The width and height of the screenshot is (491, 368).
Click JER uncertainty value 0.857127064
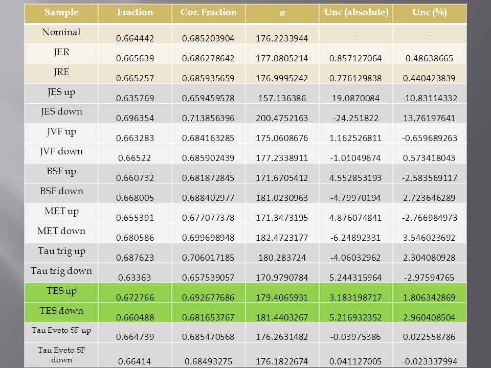point(355,58)
